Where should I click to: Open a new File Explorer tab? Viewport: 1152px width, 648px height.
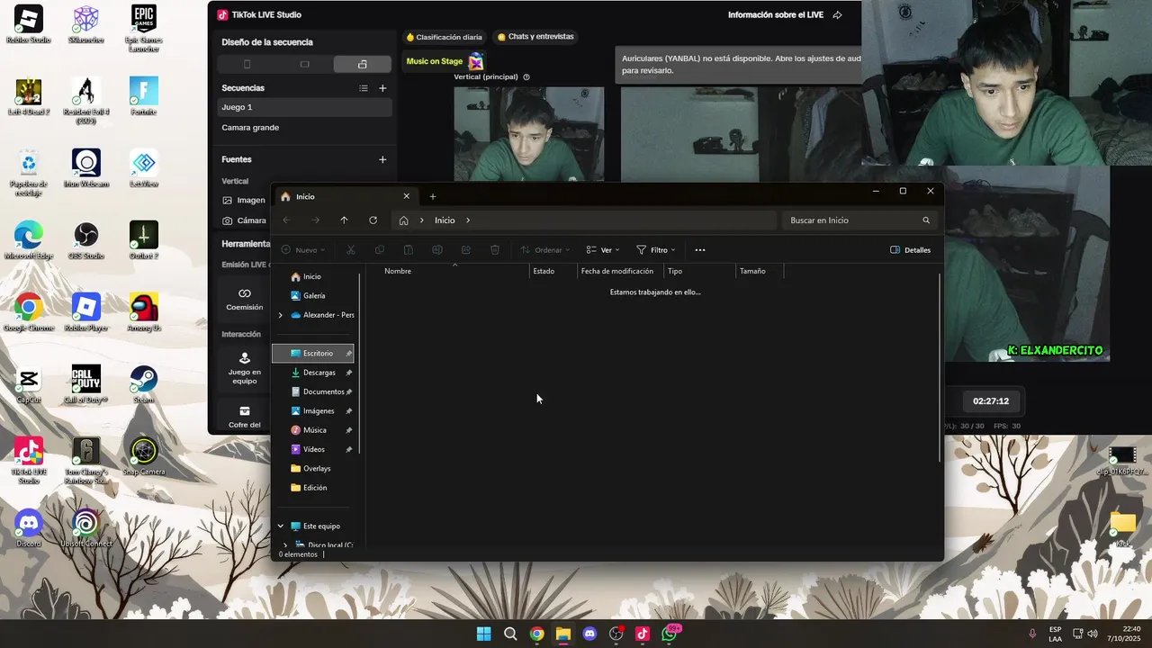tap(433, 196)
